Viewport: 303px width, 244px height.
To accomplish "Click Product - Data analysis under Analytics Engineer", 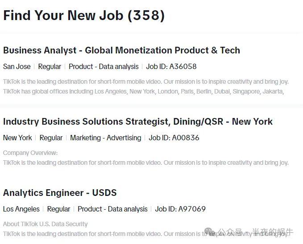I will pyautogui.click(x=112, y=209).
